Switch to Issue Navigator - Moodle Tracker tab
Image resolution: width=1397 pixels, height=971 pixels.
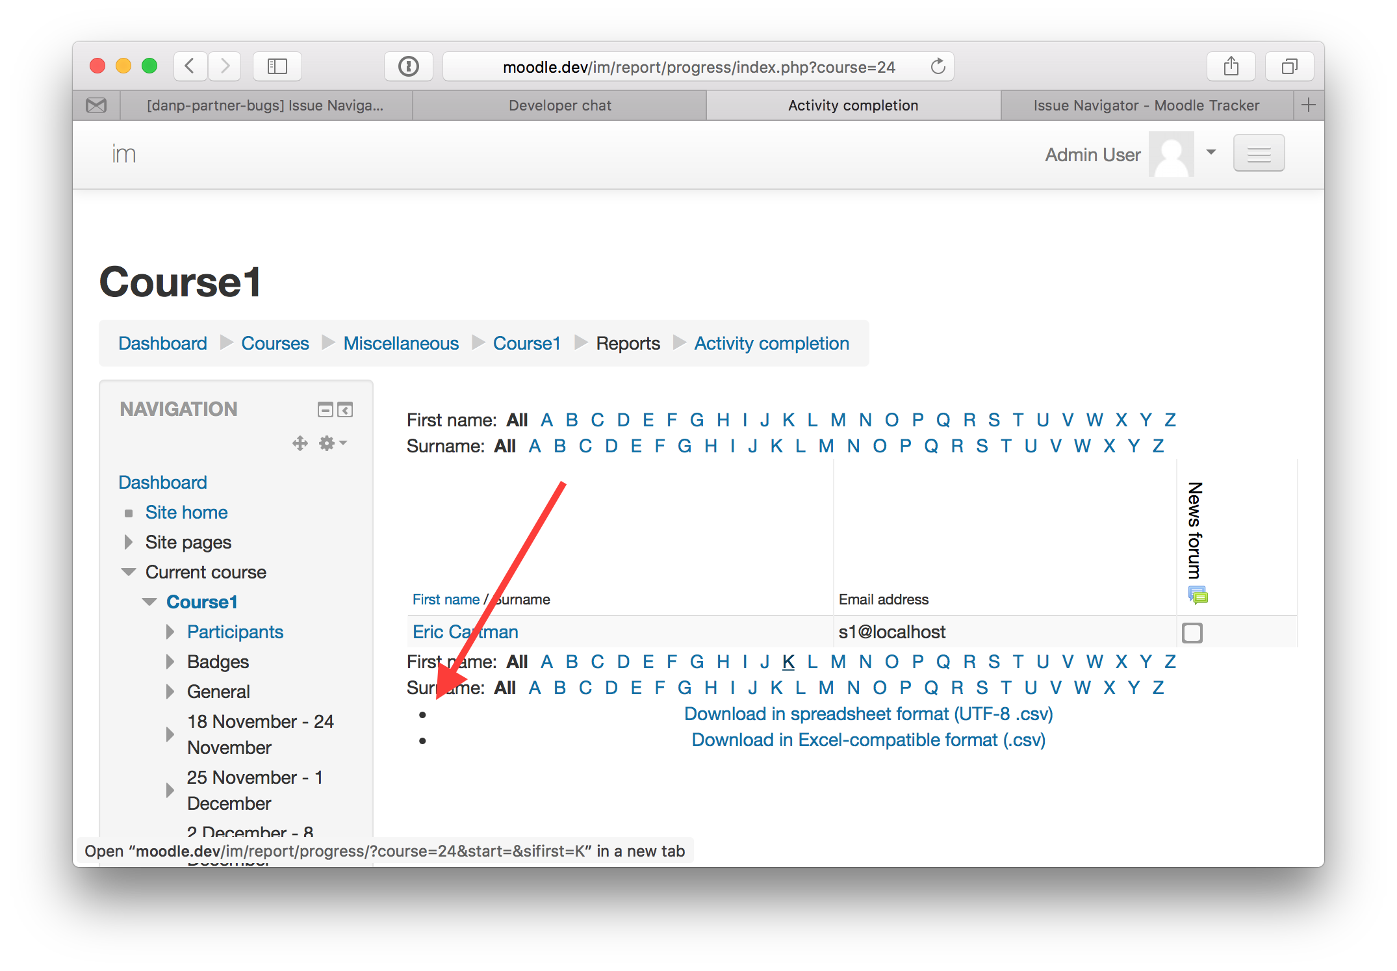pyautogui.click(x=1147, y=105)
